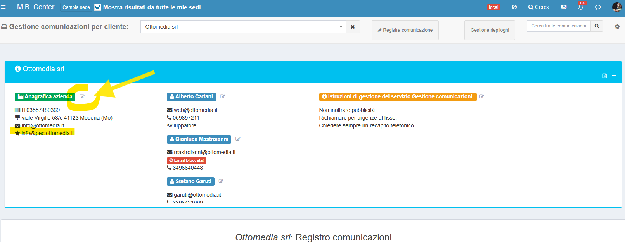Edit Anagrafica azienda via pencil icon
The image size is (625, 242).
[82, 97]
